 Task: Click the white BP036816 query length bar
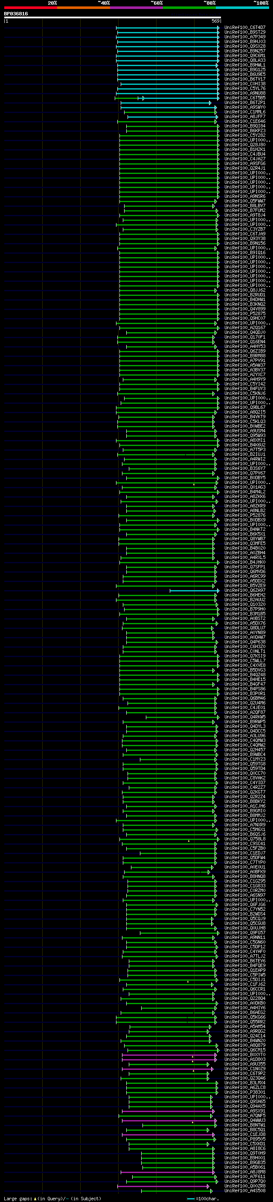pyautogui.click(x=113, y=18)
